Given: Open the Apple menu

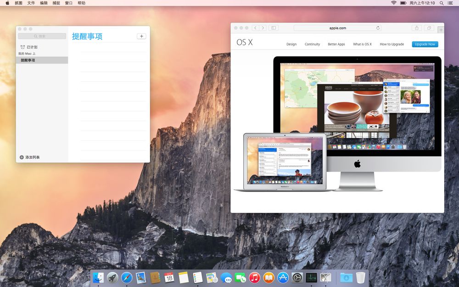Looking at the screenshot, I should coord(7,3).
